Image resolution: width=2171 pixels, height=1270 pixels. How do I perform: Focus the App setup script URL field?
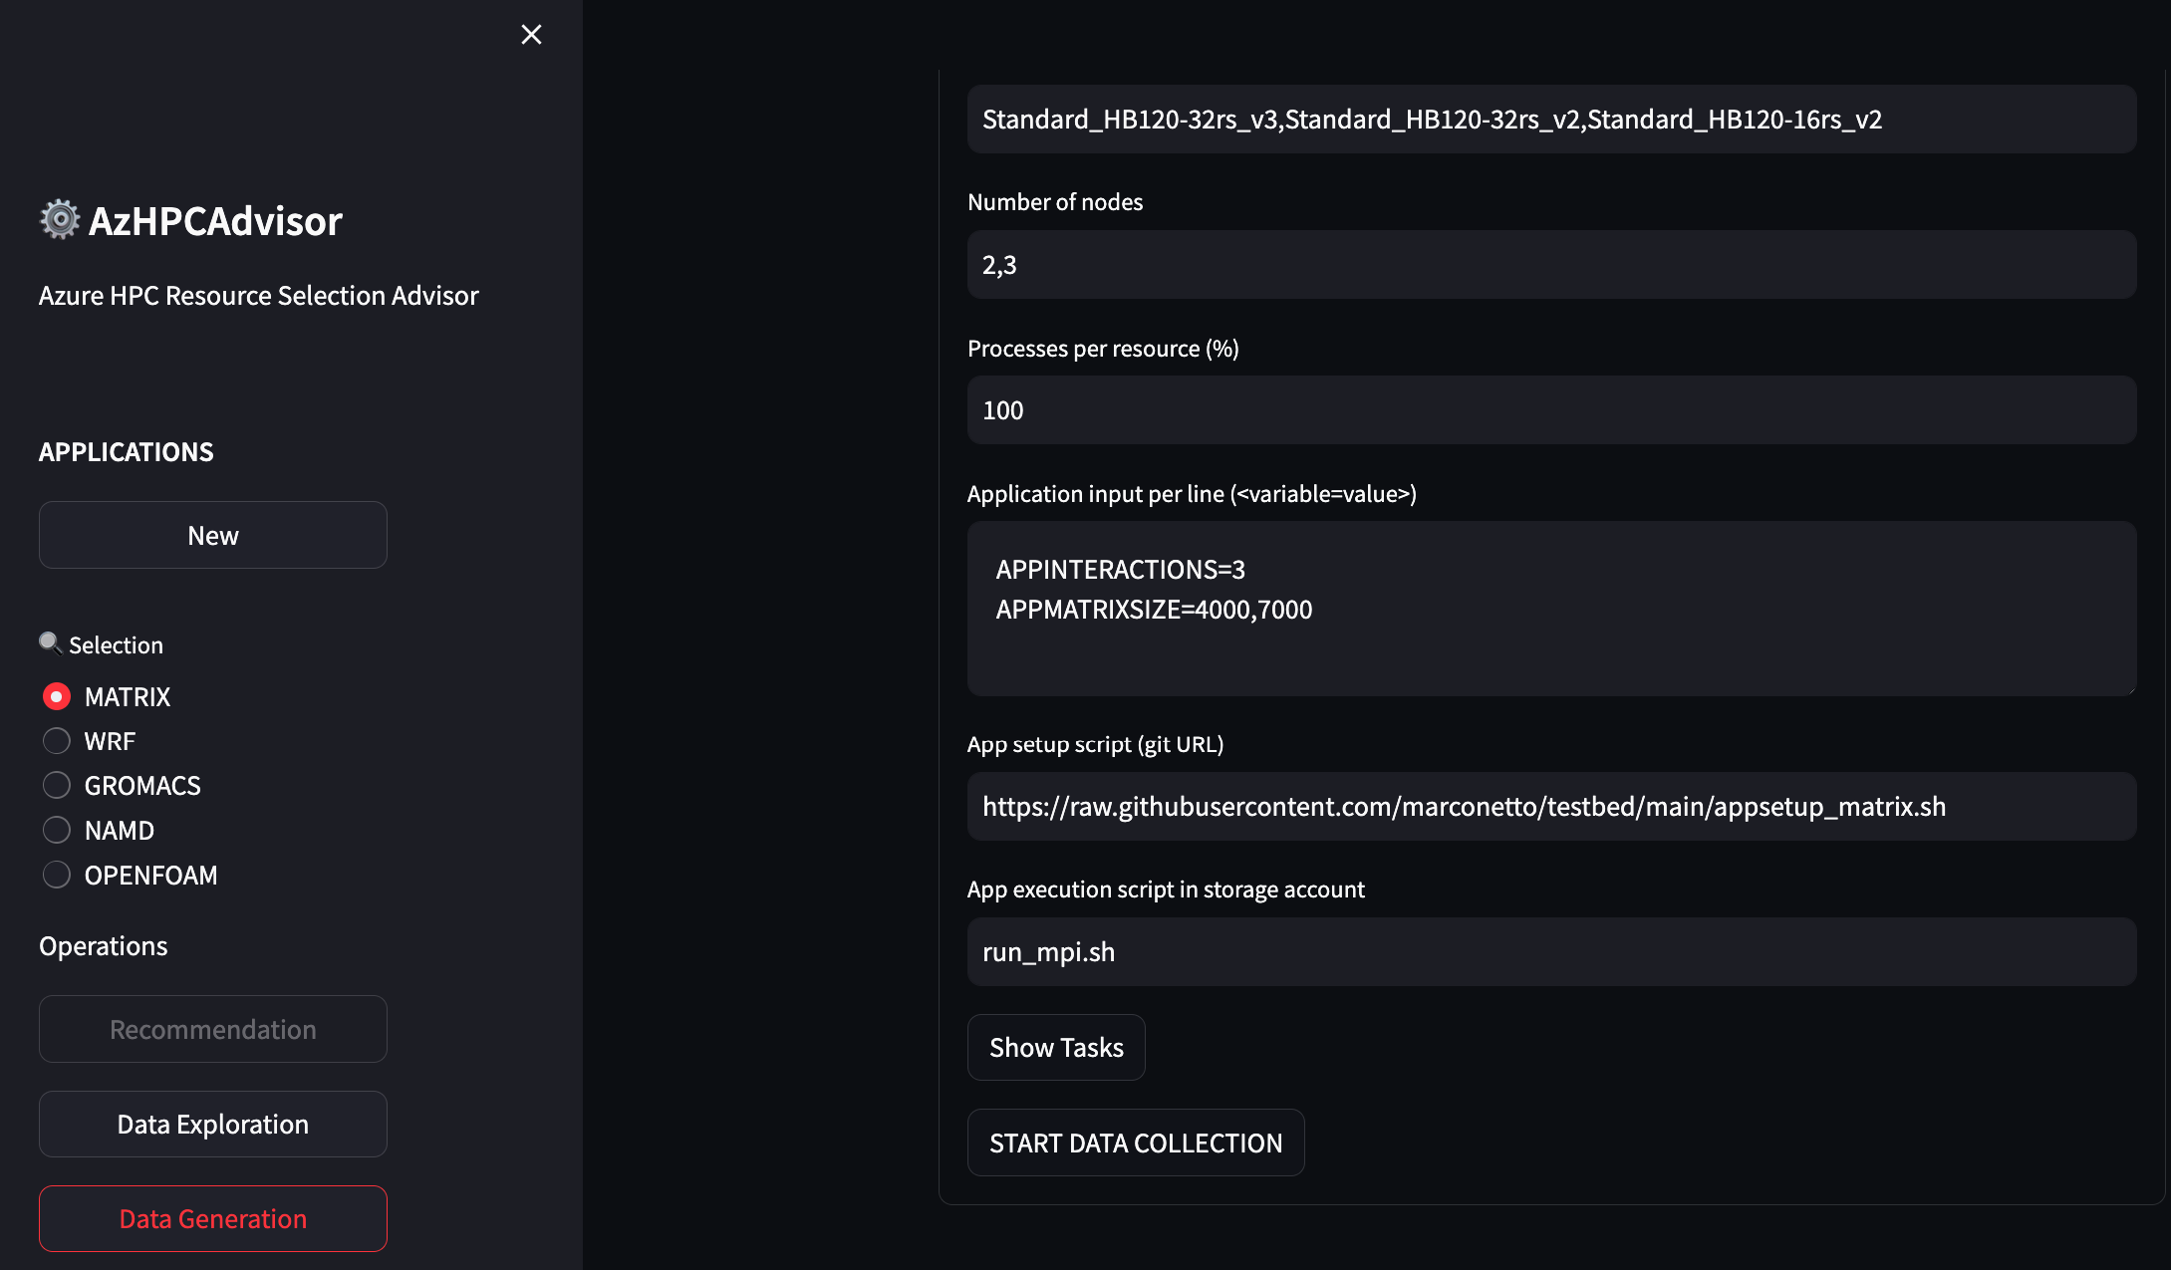pyautogui.click(x=1552, y=806)
